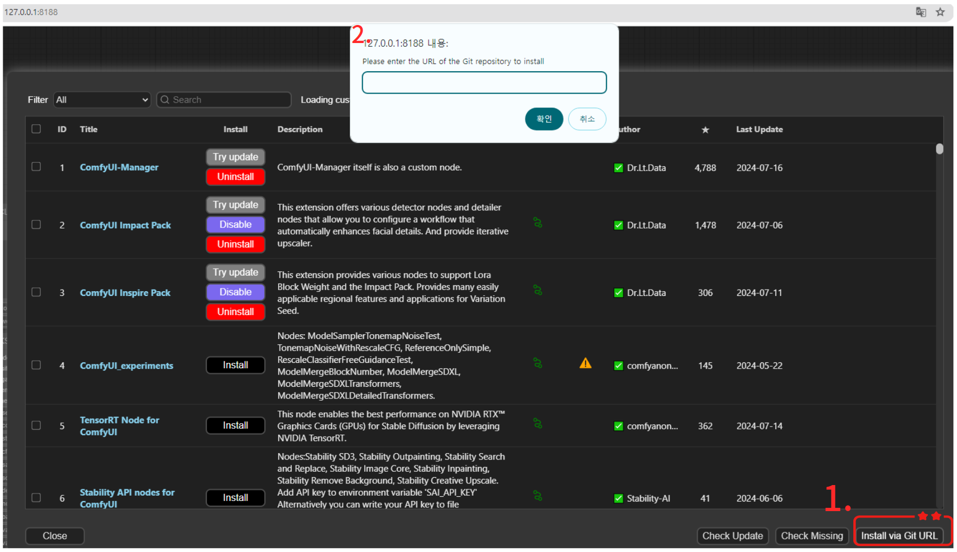Open the Filter dropdown set to All

[x=102, y=99]
